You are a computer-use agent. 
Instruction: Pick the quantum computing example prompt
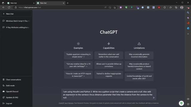coord(78,56)
